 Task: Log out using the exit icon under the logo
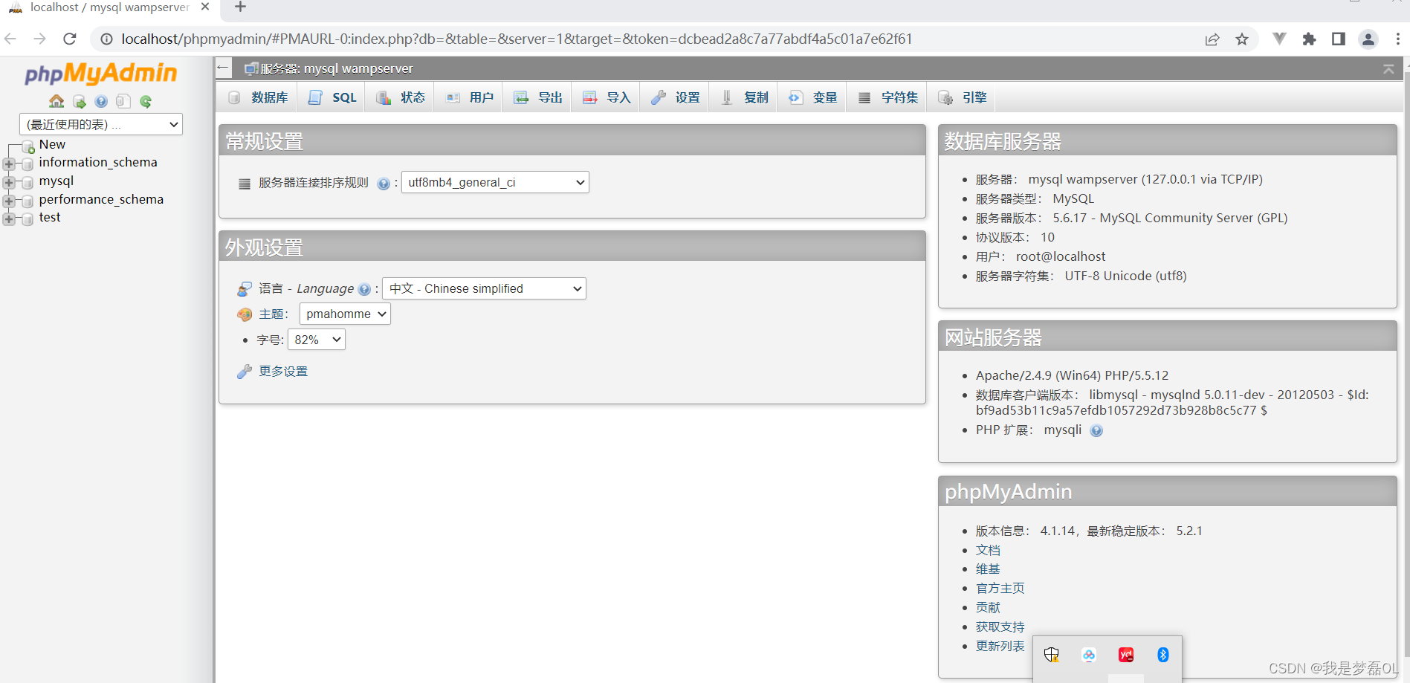coord(79,101)
